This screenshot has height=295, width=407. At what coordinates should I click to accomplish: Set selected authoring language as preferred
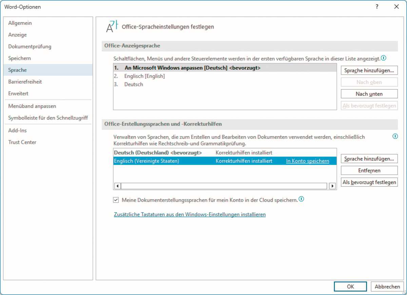point(369,182)
